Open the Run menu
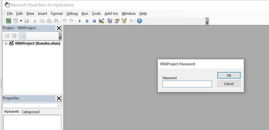The height and width of the screenshot is (130, 269). (x=85, y=13)
